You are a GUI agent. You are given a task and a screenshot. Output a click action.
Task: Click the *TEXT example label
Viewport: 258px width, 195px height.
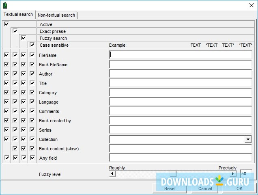pyautogui.click(x=211, y=45)
